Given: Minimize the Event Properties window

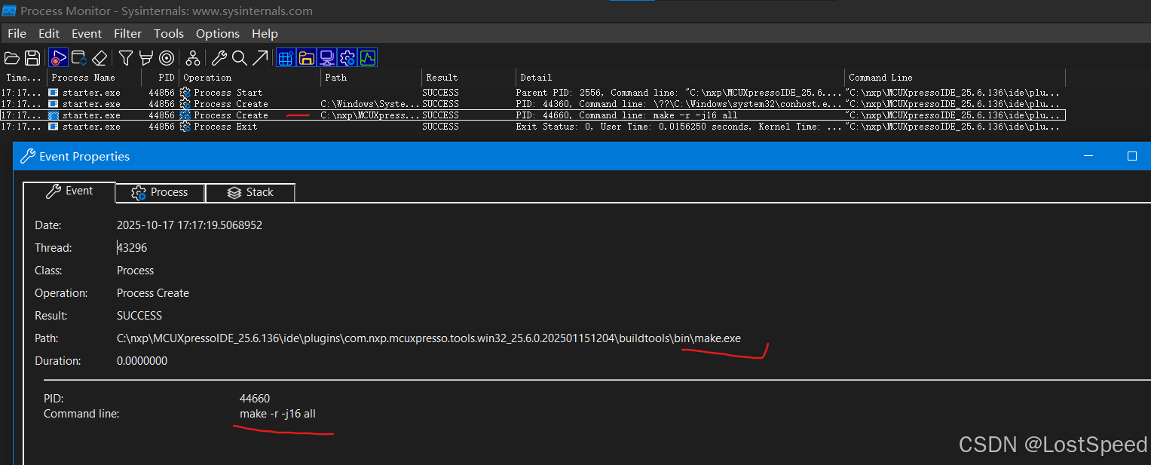Looking at the screenshot, I should pos(1088,156).
